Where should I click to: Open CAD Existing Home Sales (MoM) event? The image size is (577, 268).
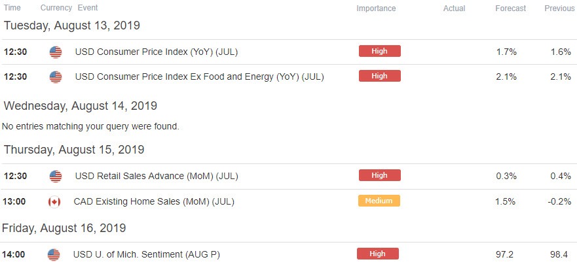154,201
